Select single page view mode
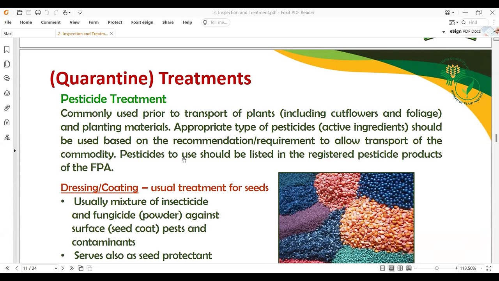The height and width of the screenshot is (281, 499). click(382, 268)
